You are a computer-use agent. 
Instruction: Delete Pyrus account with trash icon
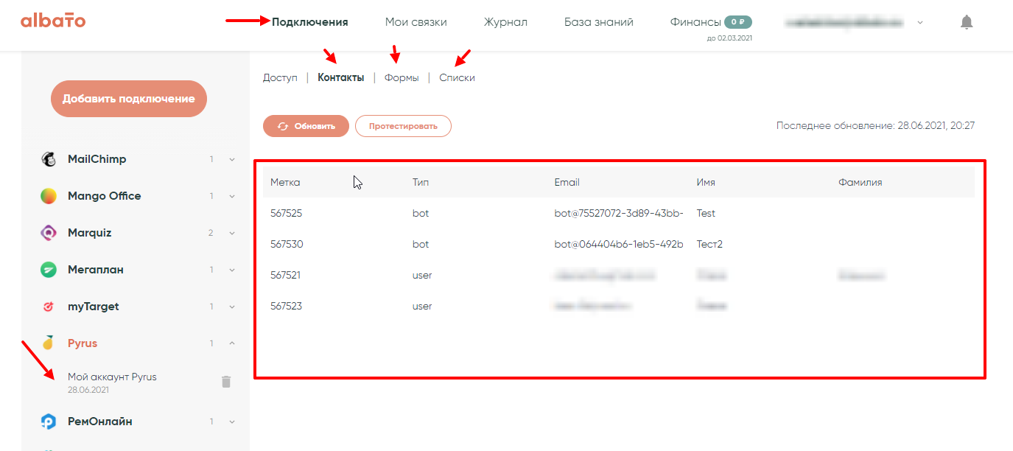(226, 382)
